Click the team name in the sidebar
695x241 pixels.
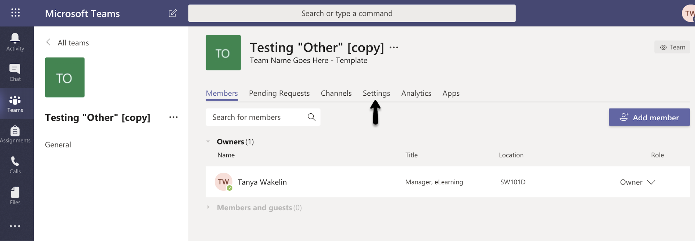(x=98, y=118)
